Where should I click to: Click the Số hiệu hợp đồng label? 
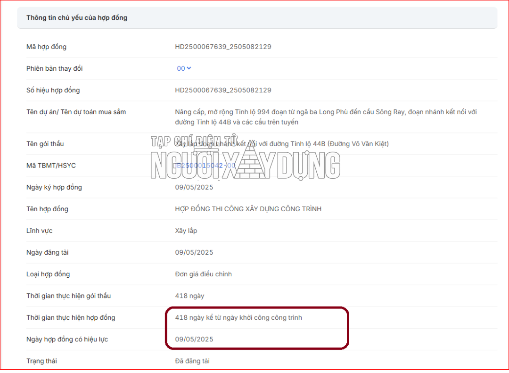pyautogui.click(x=53, y=91)
